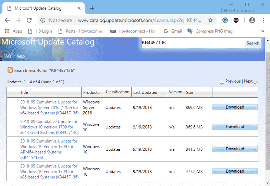Viewport: 270px width, 186px height.
Task: Click the dark round extension icon
Action: (236, 20)
